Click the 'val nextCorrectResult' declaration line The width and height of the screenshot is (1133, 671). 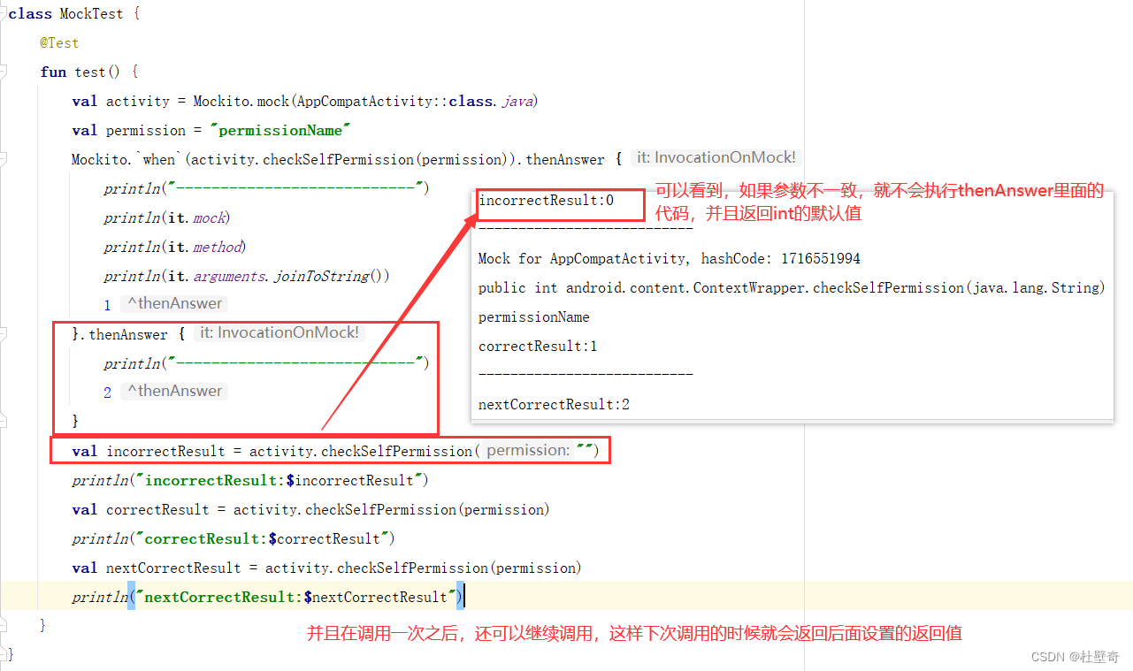pyautogui.click(x=326, y=568)
